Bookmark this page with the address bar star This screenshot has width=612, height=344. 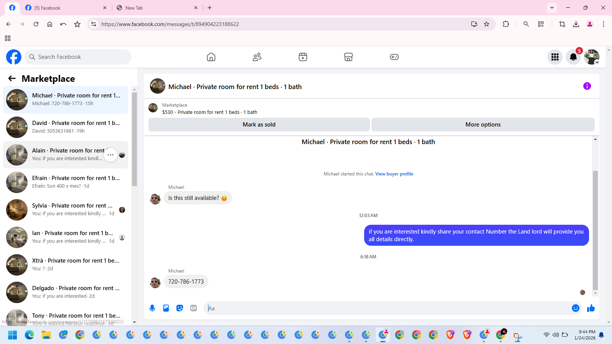coord(487,24)
